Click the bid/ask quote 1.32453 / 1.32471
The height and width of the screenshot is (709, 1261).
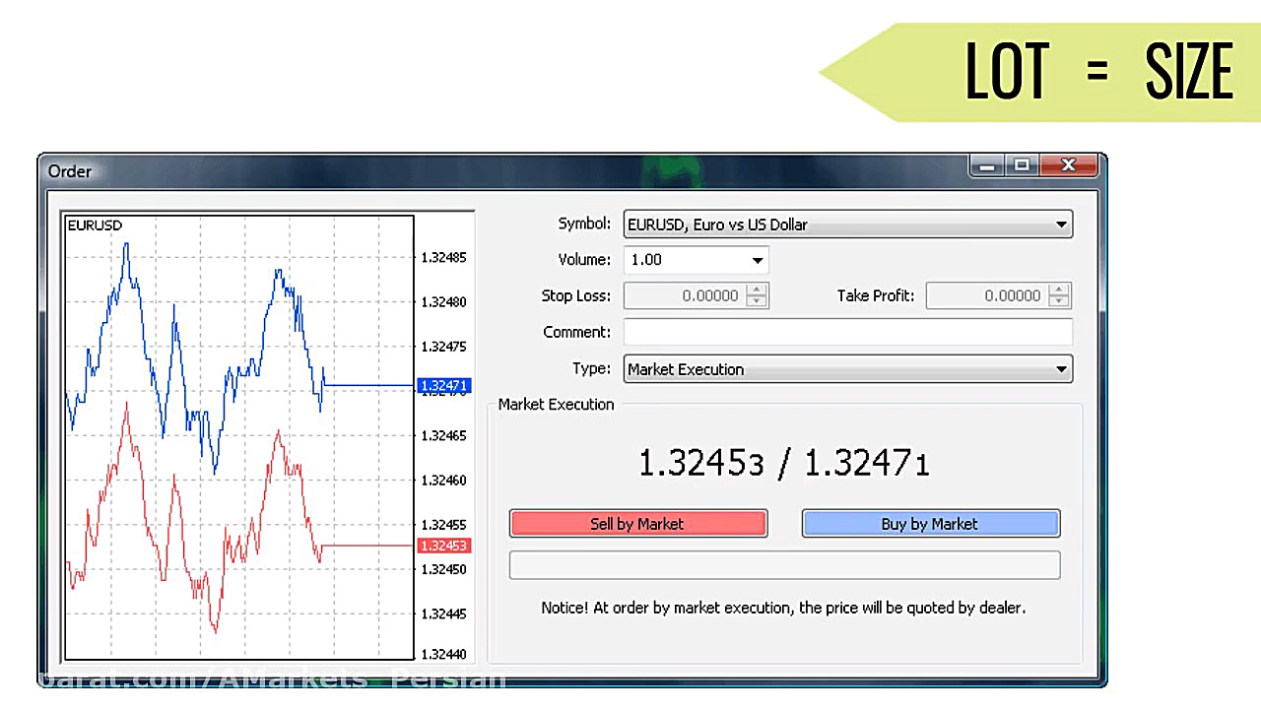point(784,463)
